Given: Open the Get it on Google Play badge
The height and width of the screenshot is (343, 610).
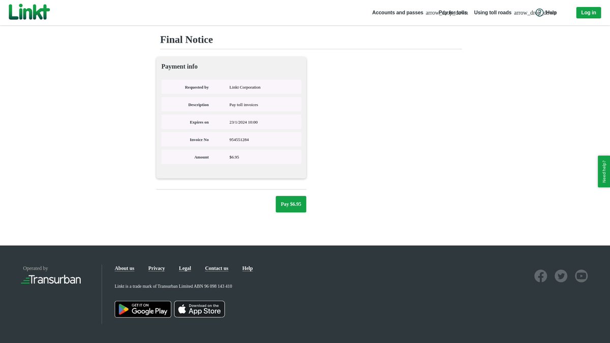Looking at the screenshot, I should [143, 309].
